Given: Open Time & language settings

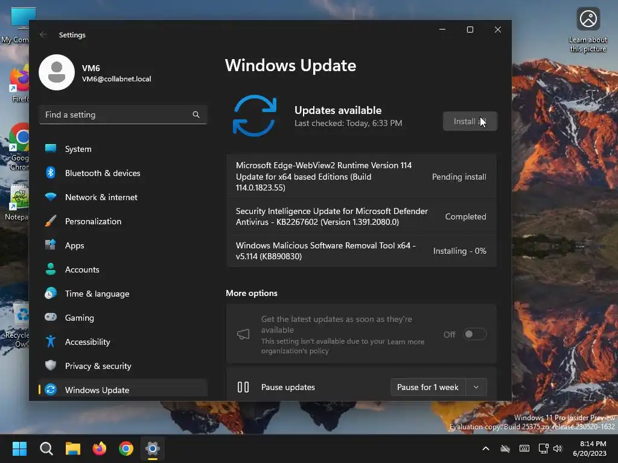Looking at the screenshot, I should (123, 294).
